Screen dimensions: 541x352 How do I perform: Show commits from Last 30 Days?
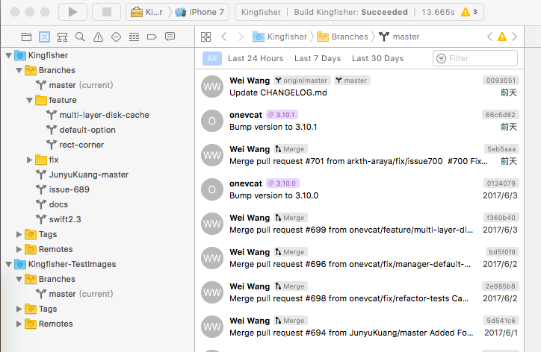pos(377,59)
